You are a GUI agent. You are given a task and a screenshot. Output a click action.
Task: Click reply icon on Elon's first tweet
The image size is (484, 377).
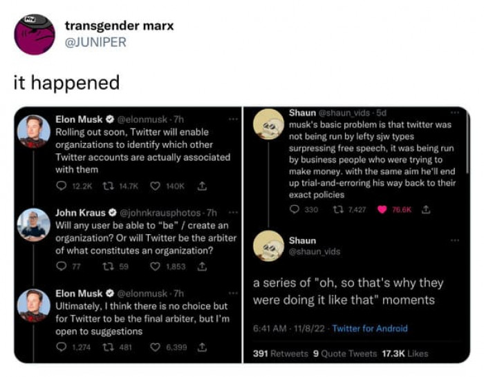[61, 185]
